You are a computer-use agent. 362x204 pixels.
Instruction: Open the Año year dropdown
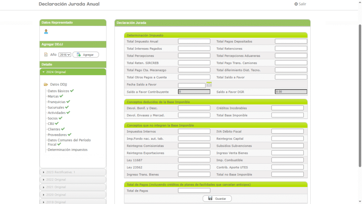(x=65, y=55)
